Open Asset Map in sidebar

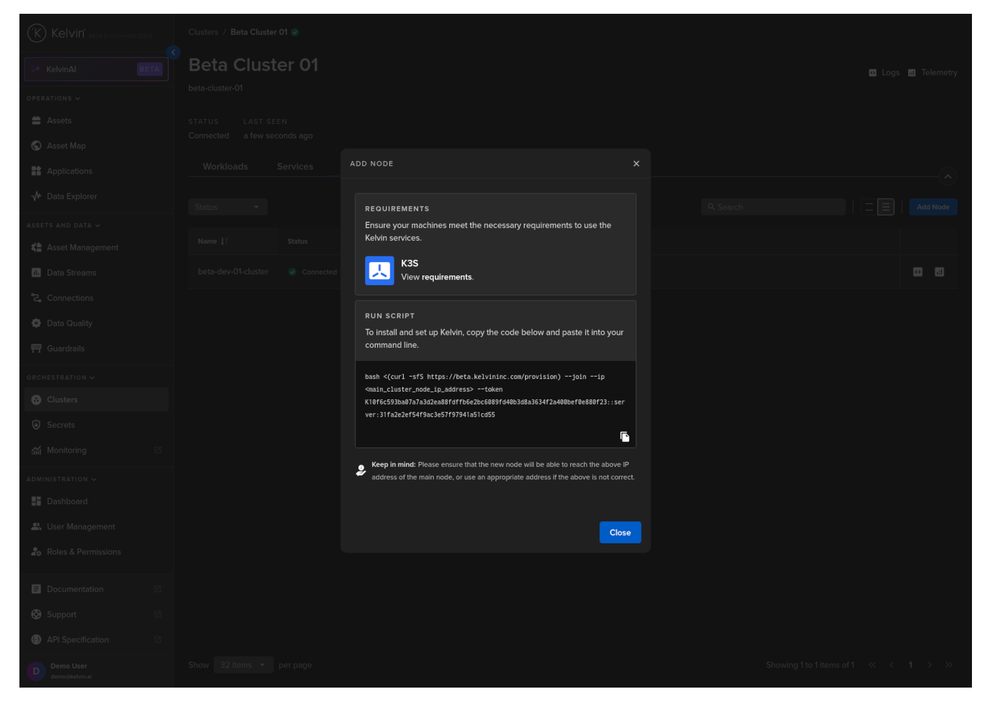click(x=66, y=146)
